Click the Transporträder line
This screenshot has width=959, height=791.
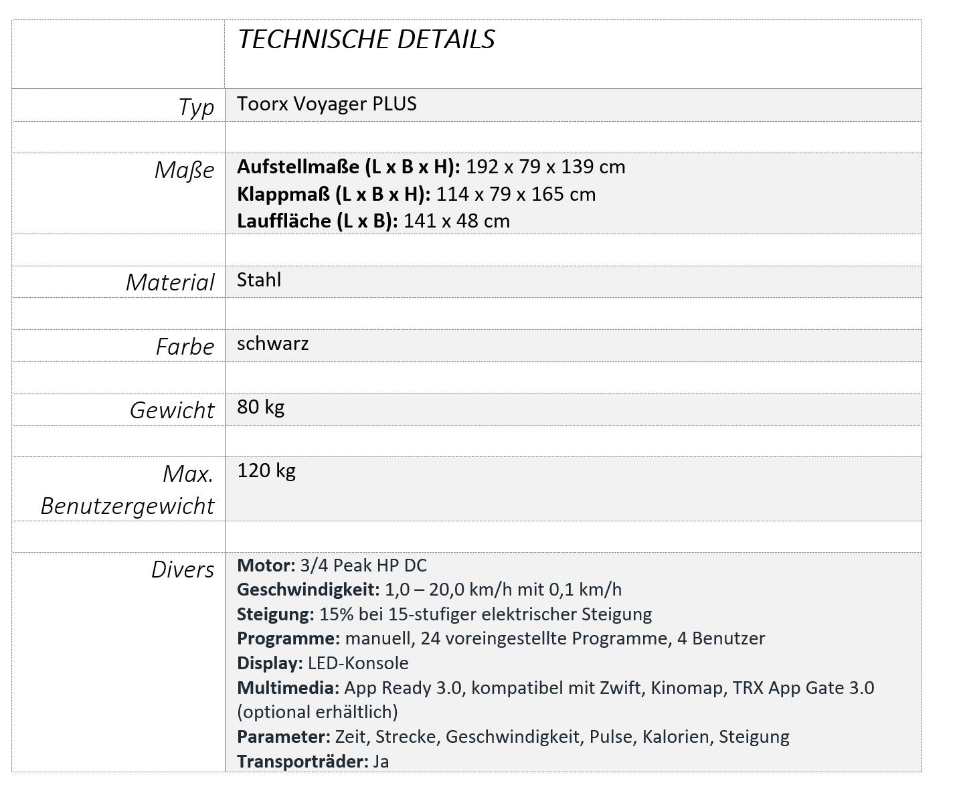(313, 762)
